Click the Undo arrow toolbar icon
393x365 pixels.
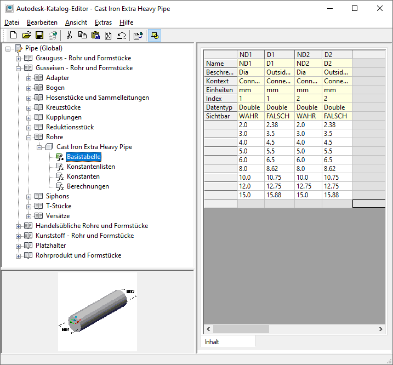click(122, 35)
